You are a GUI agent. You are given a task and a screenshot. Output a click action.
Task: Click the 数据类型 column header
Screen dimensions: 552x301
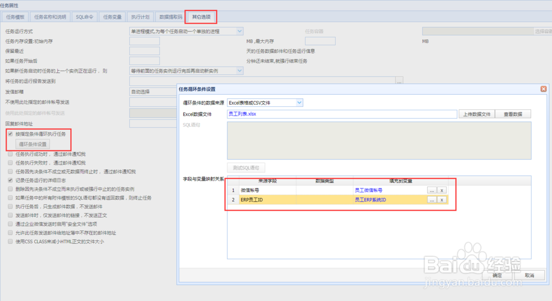325,181
